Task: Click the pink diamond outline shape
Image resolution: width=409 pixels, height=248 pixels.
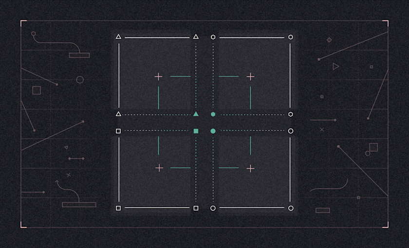Action: coord(329,40)
